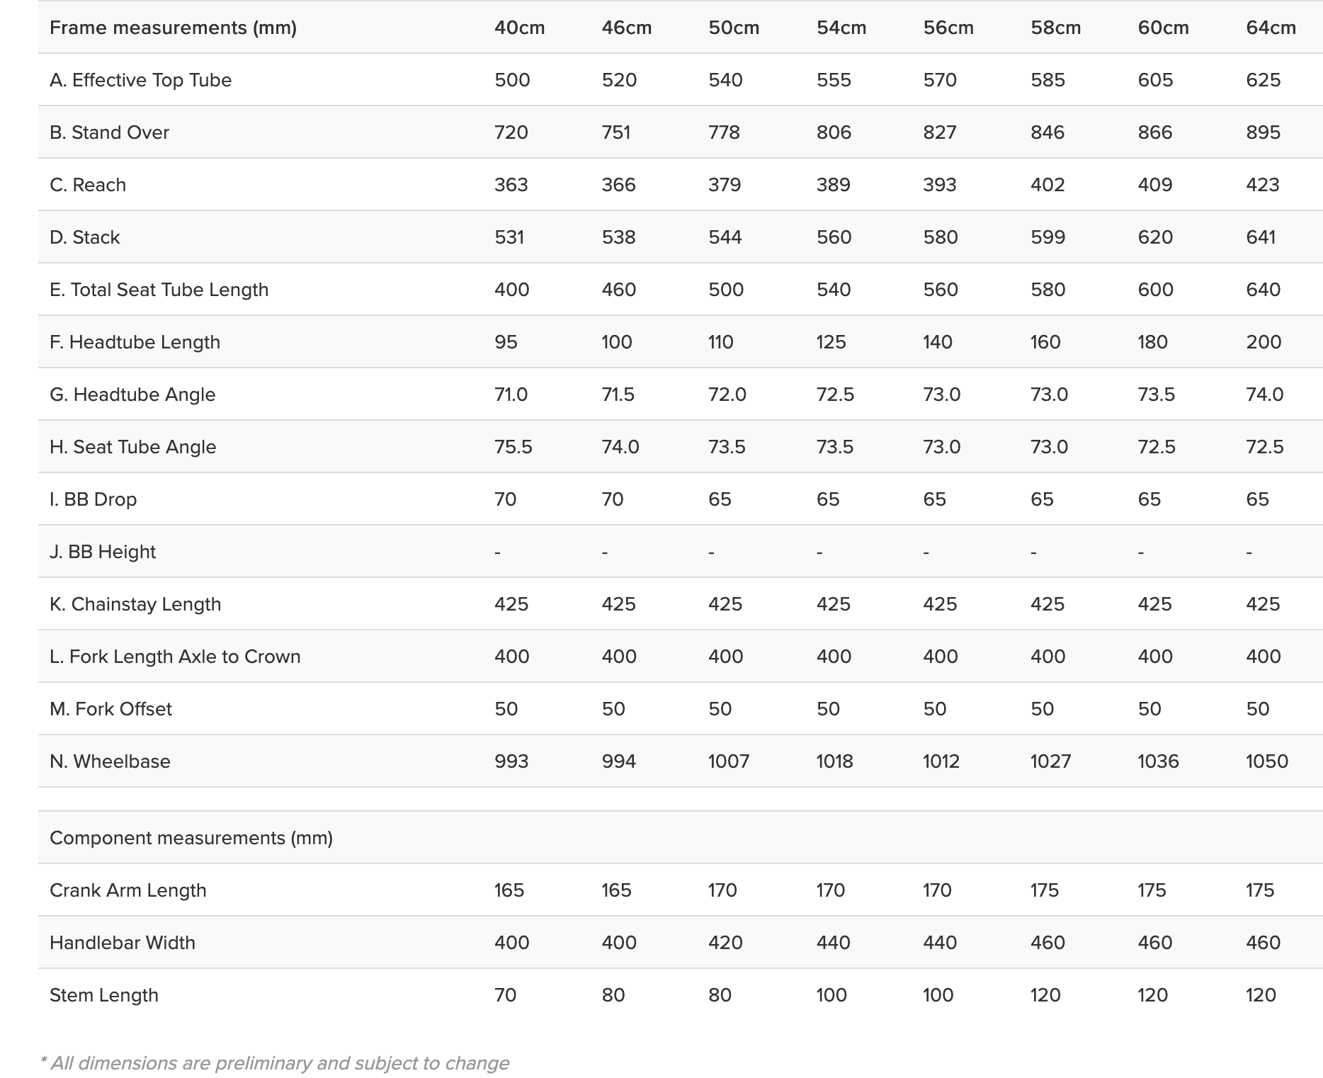The height and width of the screenshot is (1078, 1323).
Task: Click the 'B. Stand Over' row label
Action: pyautogui.click(x=109, y=132)
